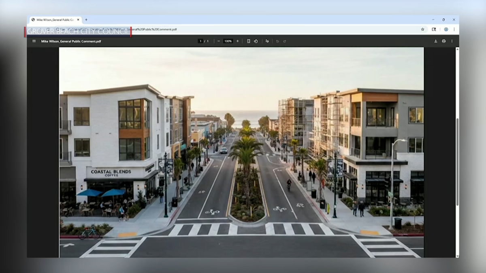Switch to the Mike Wilson_General Public Comment tab
Screen dimensions: 486x273
(55, 19)
